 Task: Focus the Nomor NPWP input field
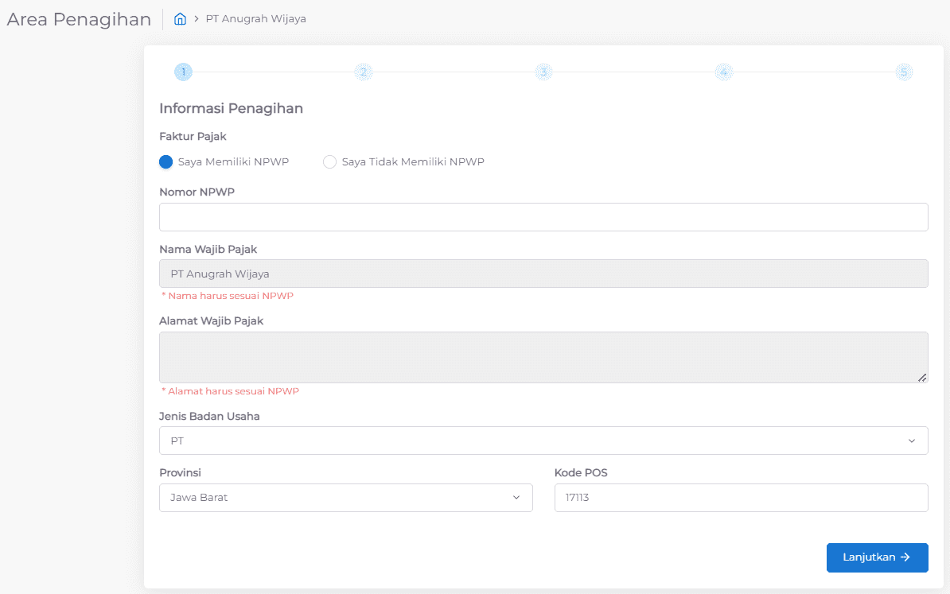pyautogui.click(x=543, y=217)
